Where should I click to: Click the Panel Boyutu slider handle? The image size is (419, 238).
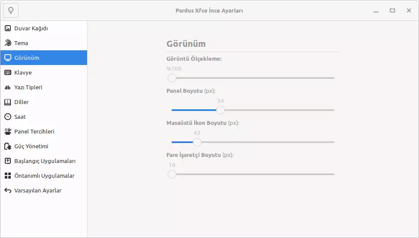tap(221, 110)
